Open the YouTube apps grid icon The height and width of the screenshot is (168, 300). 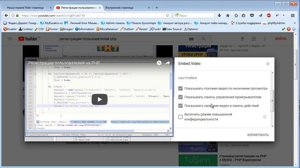[x=254, y=39]
